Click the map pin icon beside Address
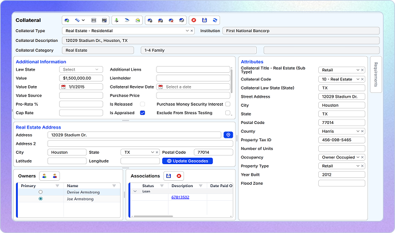 coord(228,135)
